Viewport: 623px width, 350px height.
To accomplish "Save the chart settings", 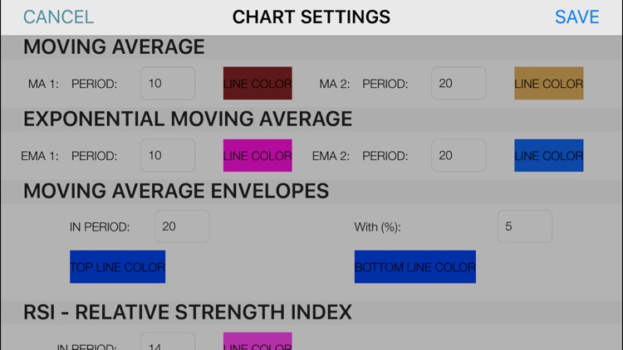I will [576, 17].
